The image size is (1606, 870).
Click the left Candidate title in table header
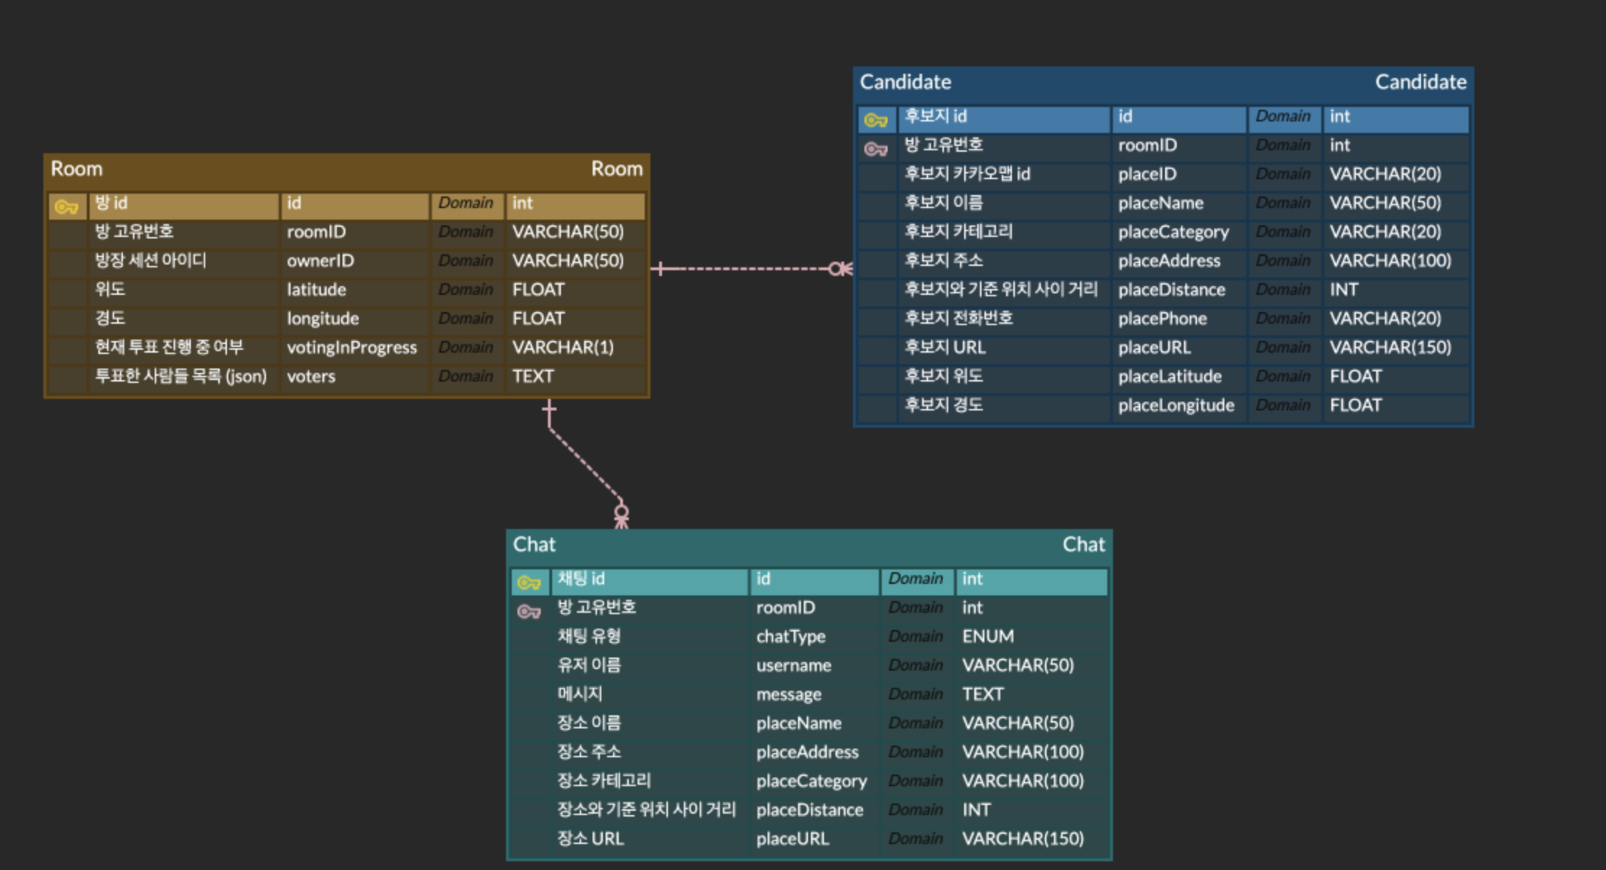(x=905, y=82)
